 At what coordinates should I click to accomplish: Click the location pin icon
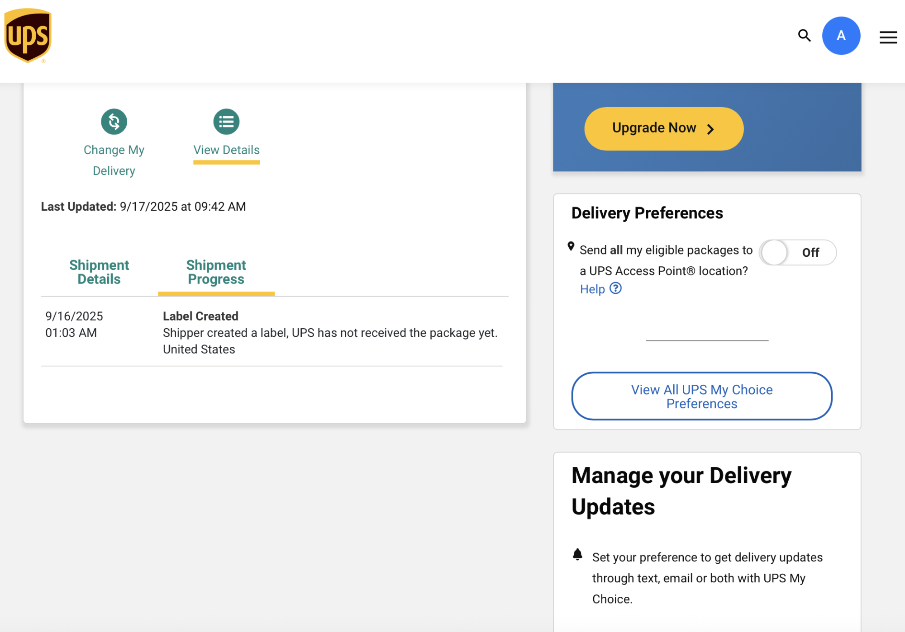(571, 246)
